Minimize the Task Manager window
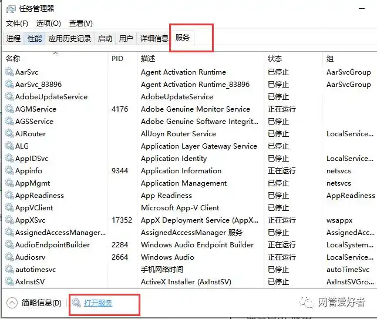This screenshot has width=377, height=319. (x=362, y=9)
